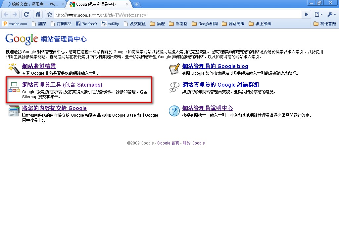Open the 發文捷徑 bookmark
The width and height of the screenshot is (339, 244).
pos(135,24)
